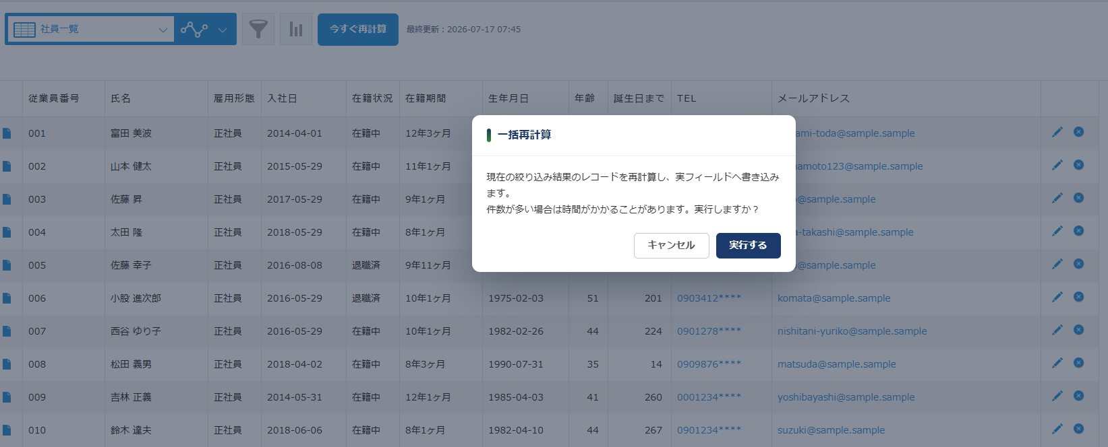Delete record icon for 西谷 ゆり子 row
The width and height of the screenshot is (1108, 447).
(x=1079, y=330)
